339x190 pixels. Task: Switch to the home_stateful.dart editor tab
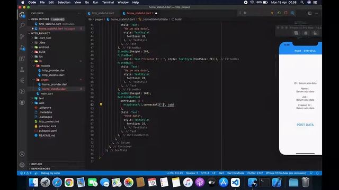coord(140,13)
